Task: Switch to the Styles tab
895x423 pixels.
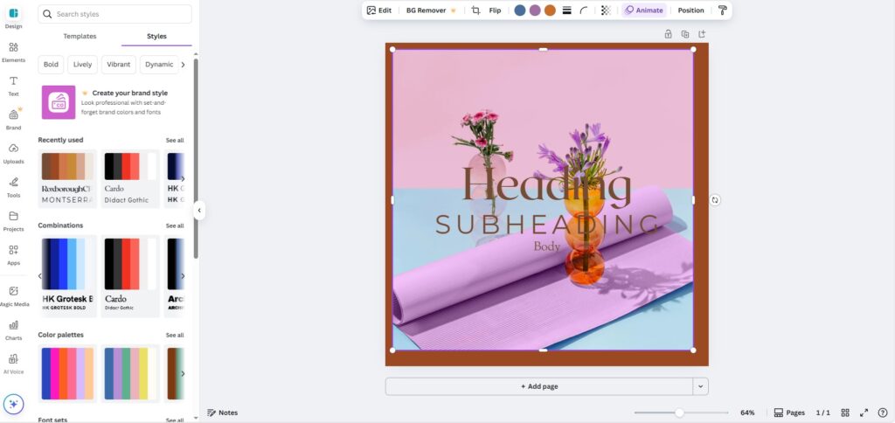Action: point(156,36)
